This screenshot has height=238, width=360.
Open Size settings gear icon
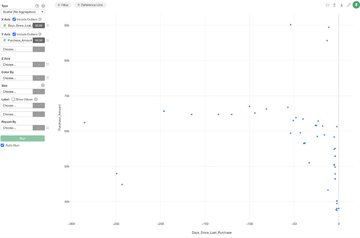point(43,85)
